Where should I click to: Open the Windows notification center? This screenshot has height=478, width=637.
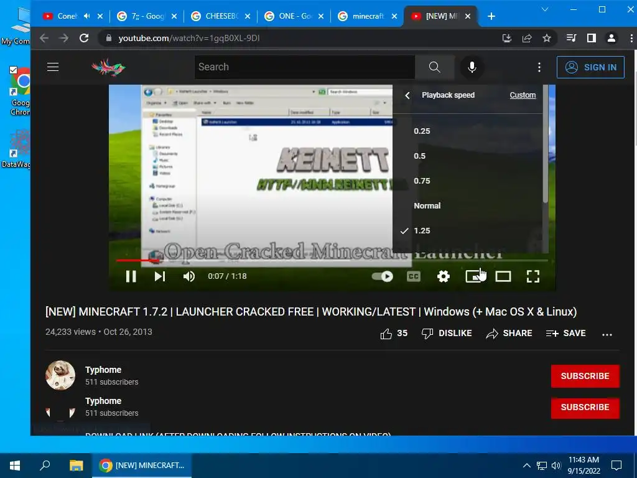(616, 466)
